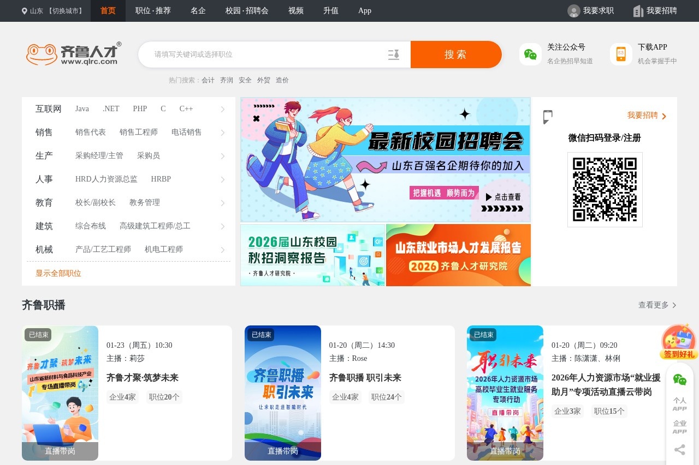Select the PHP job link
The height and width of the screenshot is (465, 699).
coord(140,109)
